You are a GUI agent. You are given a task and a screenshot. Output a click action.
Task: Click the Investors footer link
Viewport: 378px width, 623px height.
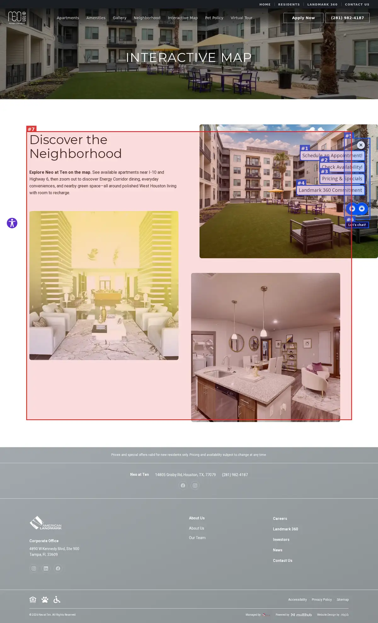(281, 540)
